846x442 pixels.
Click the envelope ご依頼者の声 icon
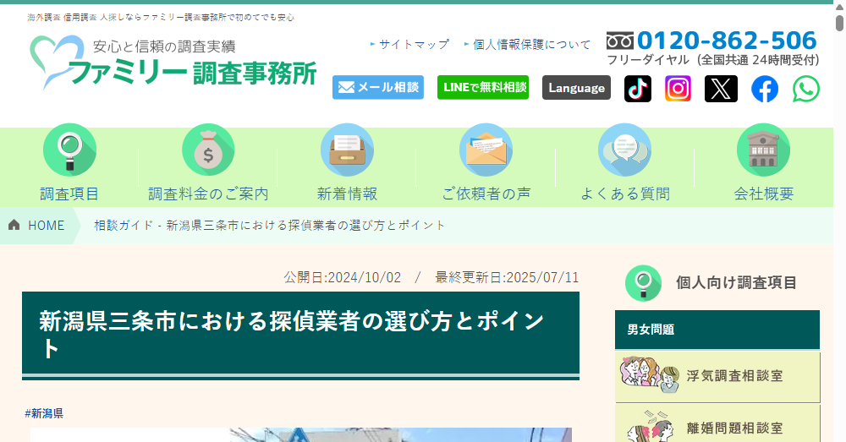[486, 150]
